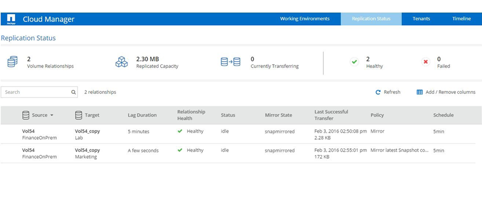Click the Target column header text
The width and height of the screenshot is (482, 210).
pos(92,115)
